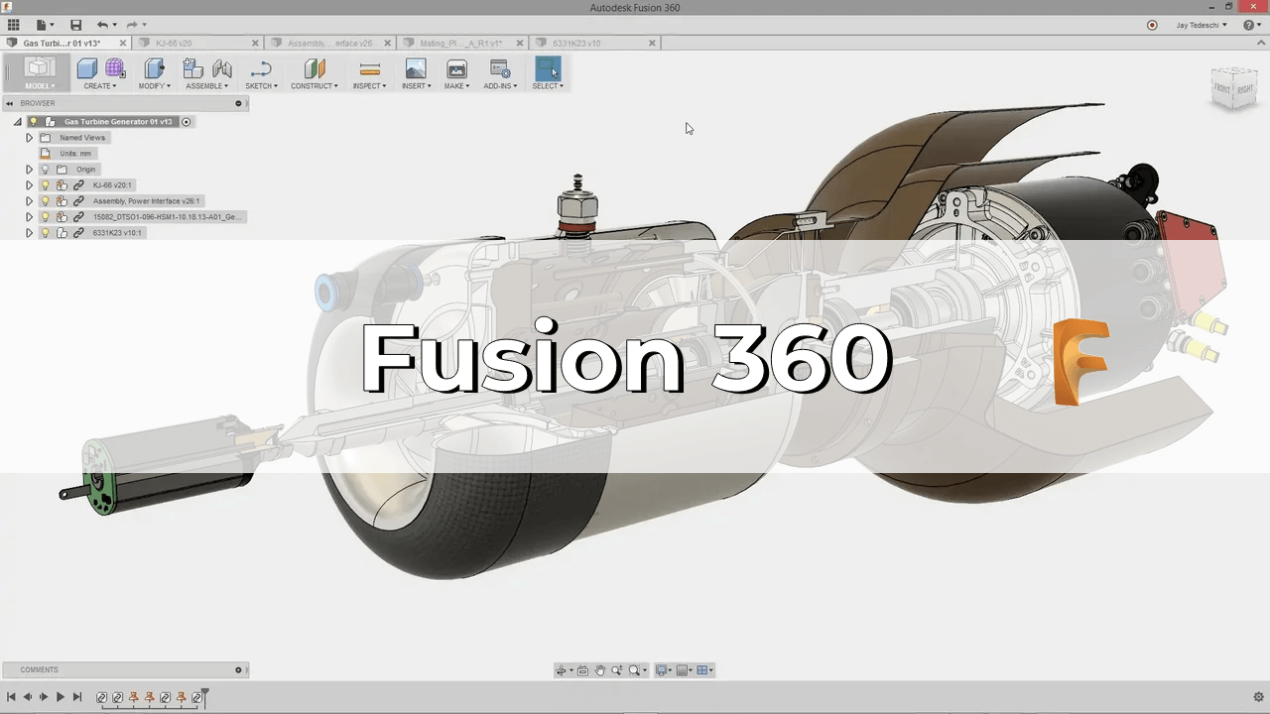Image resolution: width=1270 pixels, height=714 pixels.
Task: Toggle visibility of the Origin folder
Action: point(45,170)
